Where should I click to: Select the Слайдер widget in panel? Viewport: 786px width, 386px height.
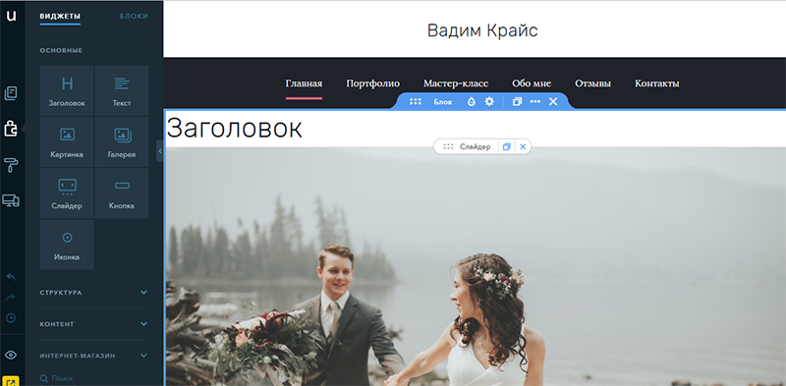[x=67, y=193]
